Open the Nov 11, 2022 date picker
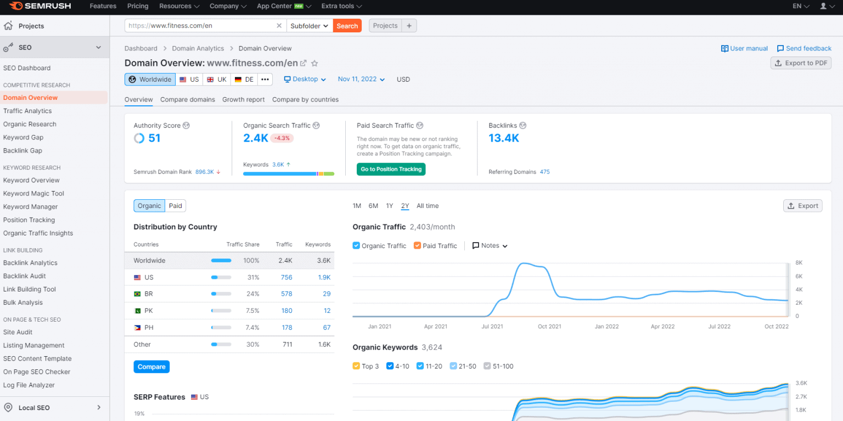The height and width of the screenshot is (421, 843). coord(361,79)
